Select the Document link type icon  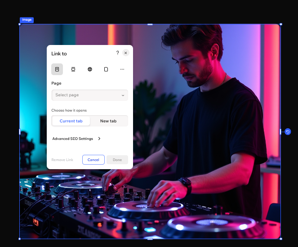click(106, 69)
